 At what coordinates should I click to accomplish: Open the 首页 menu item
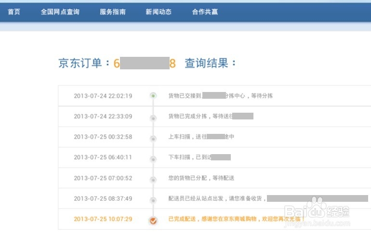14,12
